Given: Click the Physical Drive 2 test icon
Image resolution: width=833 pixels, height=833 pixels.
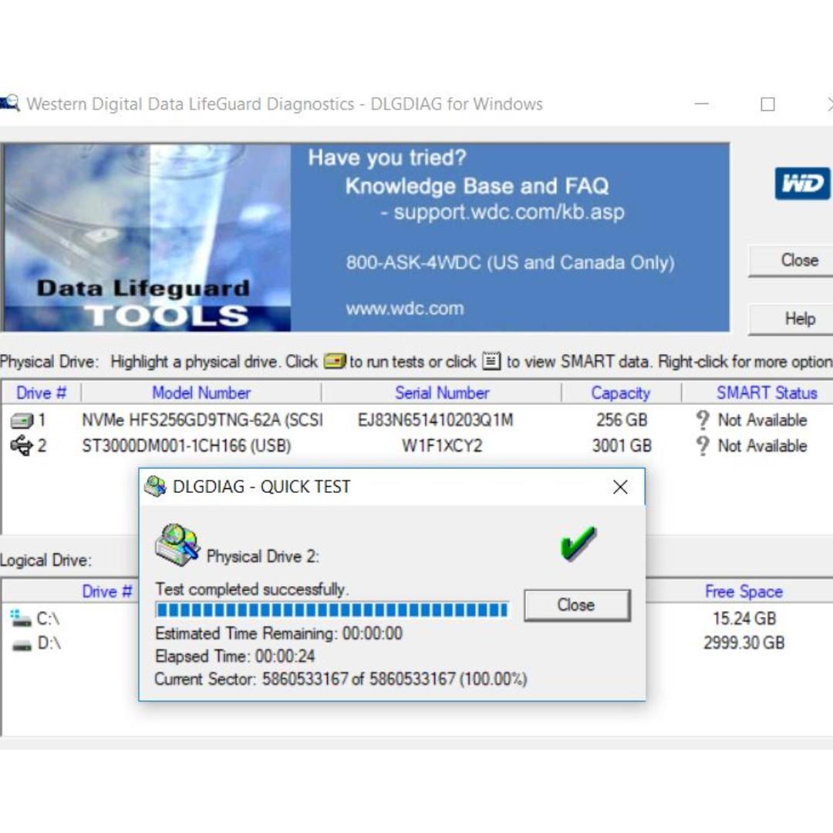Looking at the screenshot, I should point(177,545).
